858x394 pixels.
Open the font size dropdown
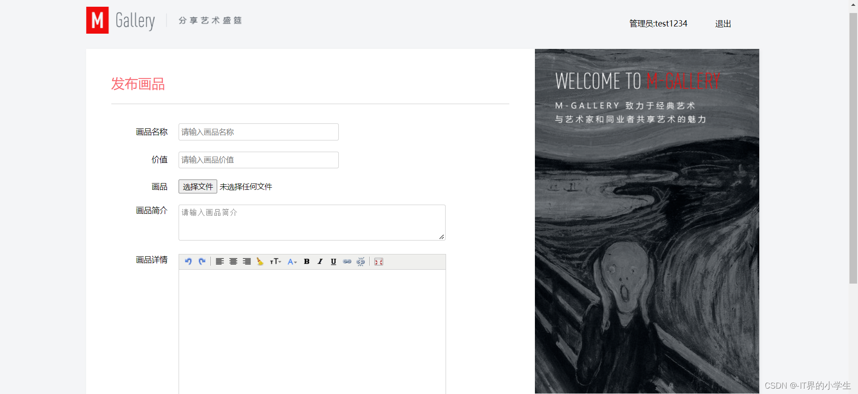click(x=276, y=262)
